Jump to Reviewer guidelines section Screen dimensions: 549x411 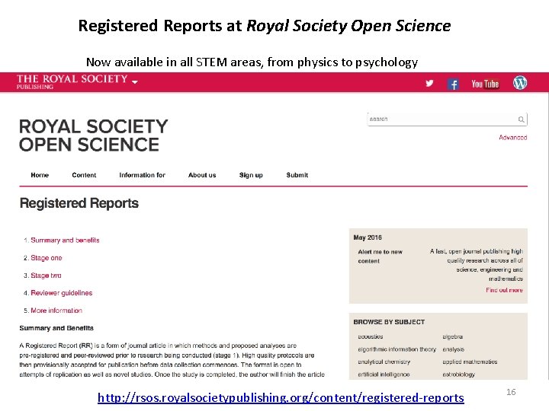tap(62, 293)
